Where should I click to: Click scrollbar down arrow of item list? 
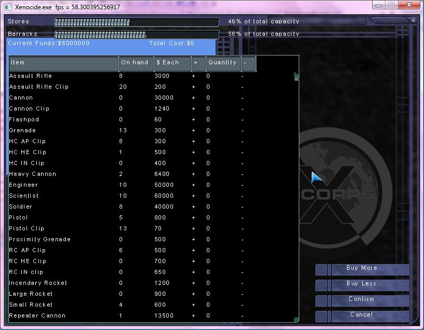pyautogui.click(x=296, y=320)
